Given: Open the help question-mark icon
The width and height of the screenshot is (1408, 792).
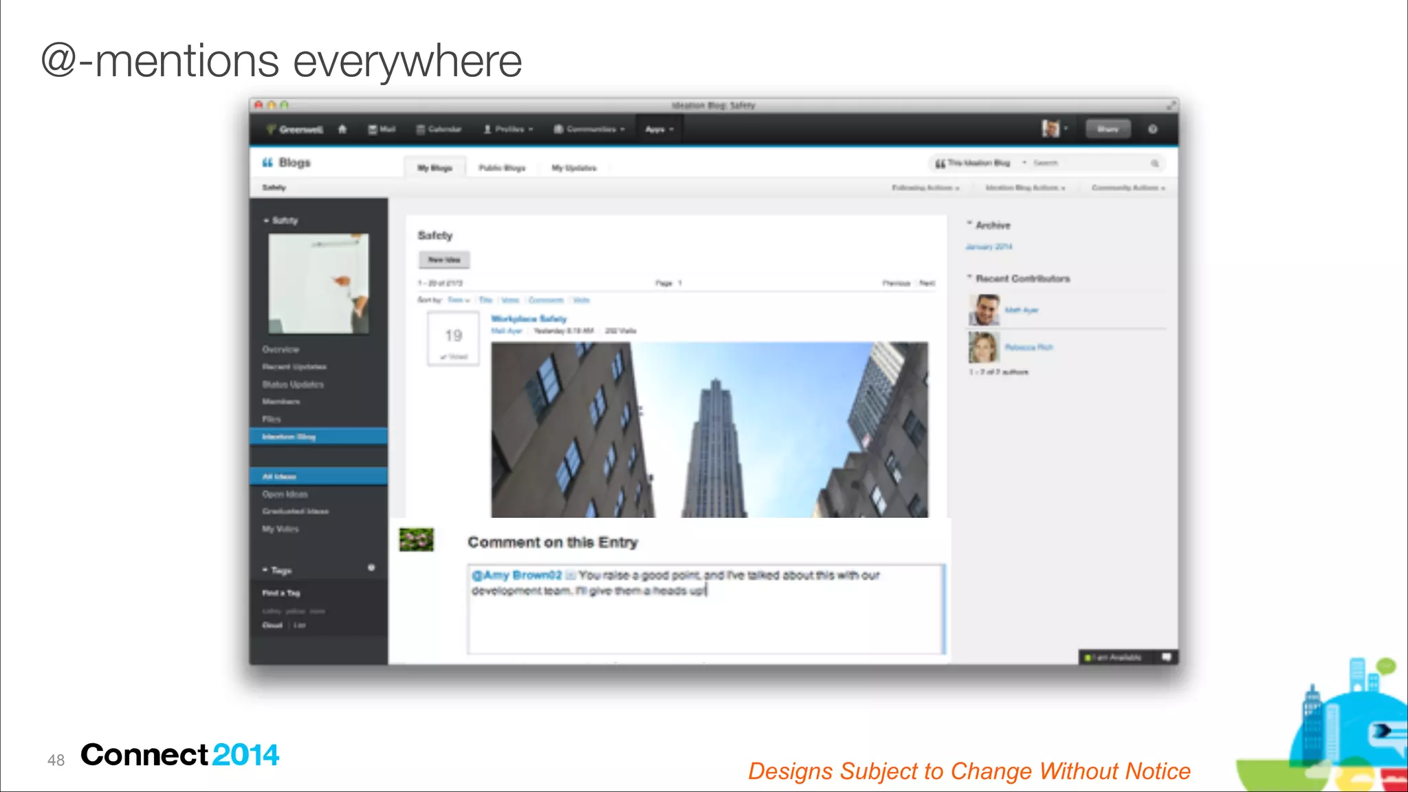Looking at the screenshot, I should 1153,129.
